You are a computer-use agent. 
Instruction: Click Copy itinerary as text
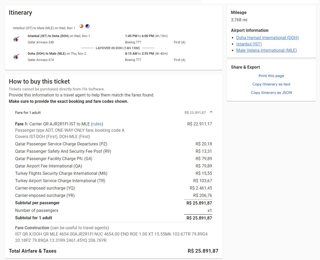pyautogui.click(x=271, y=84)
